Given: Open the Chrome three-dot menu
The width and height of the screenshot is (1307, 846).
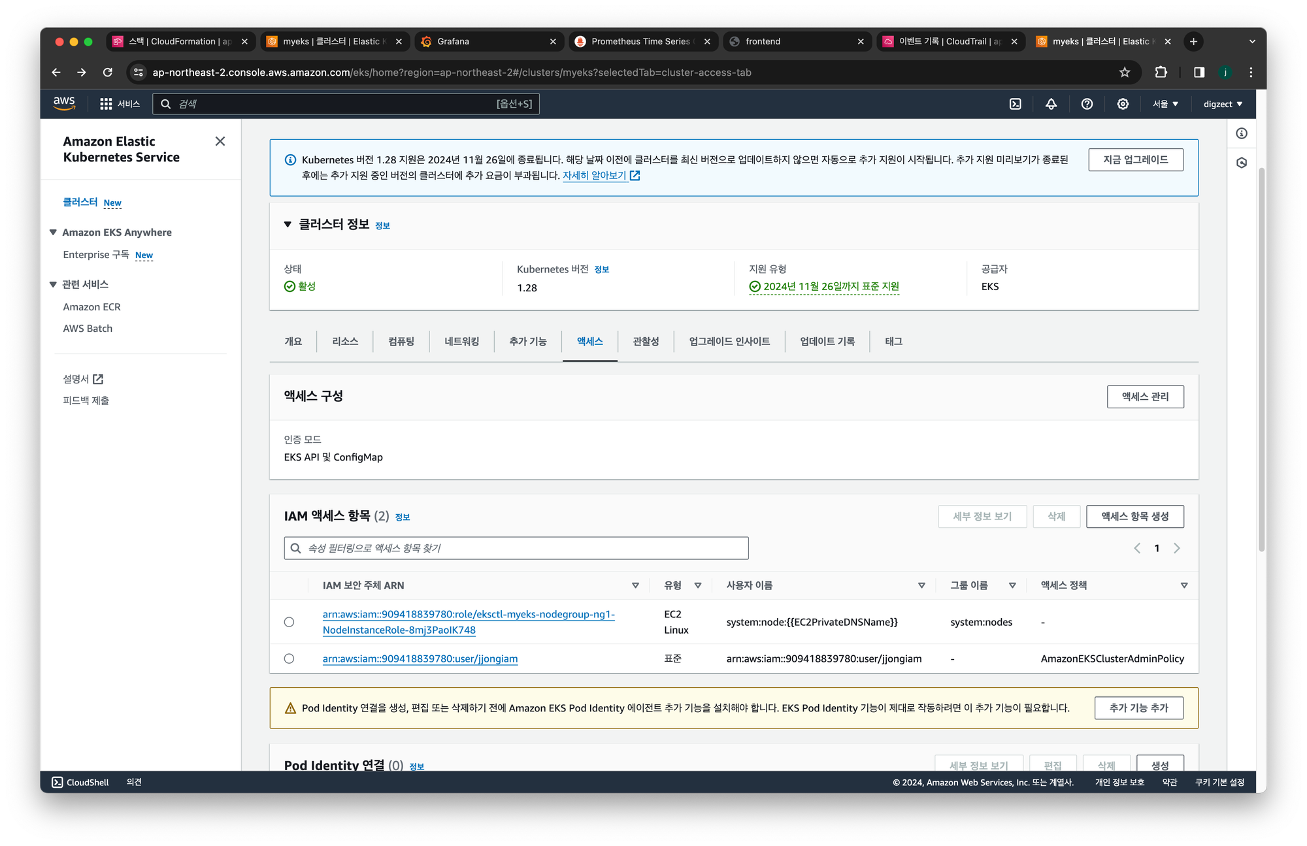Looking at the screenshot, I should click(x=1251, y=73).
